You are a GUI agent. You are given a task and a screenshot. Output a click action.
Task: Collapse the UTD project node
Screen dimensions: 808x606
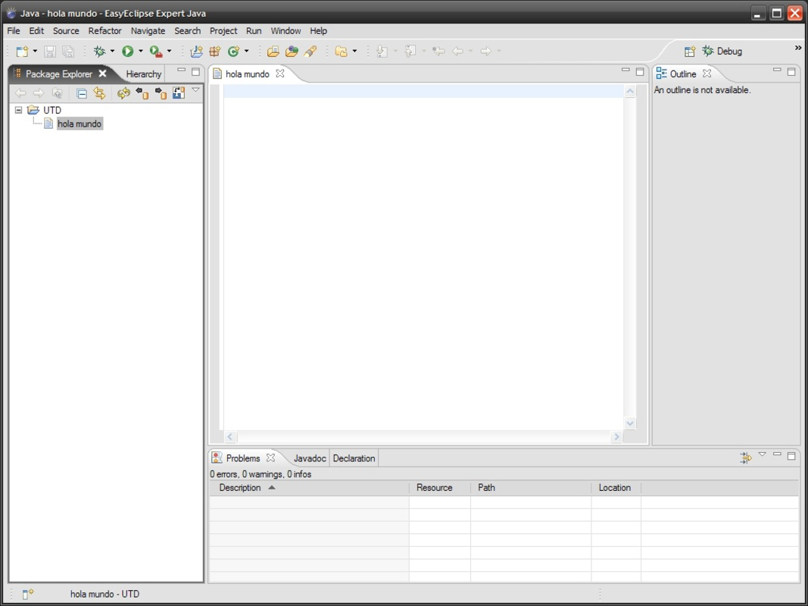coord(17,110)
